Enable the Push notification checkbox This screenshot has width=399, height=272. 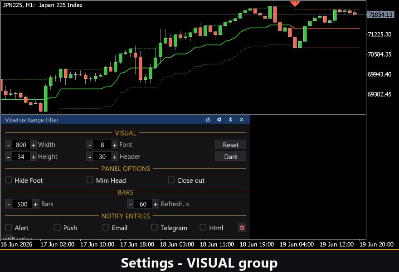(57, 227)
